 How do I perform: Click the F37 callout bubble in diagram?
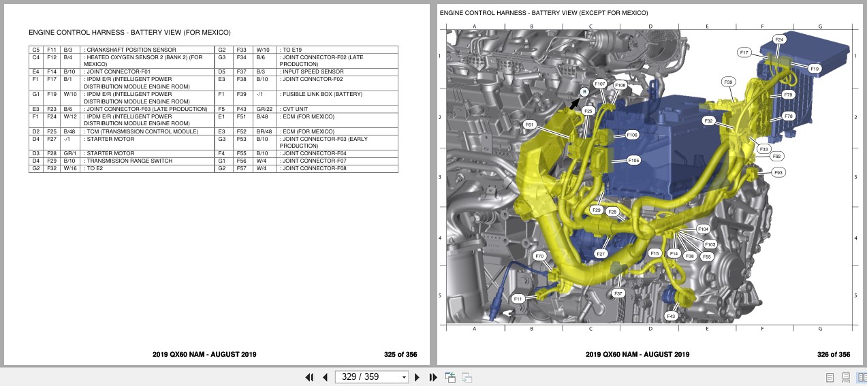tap(618, 293)
